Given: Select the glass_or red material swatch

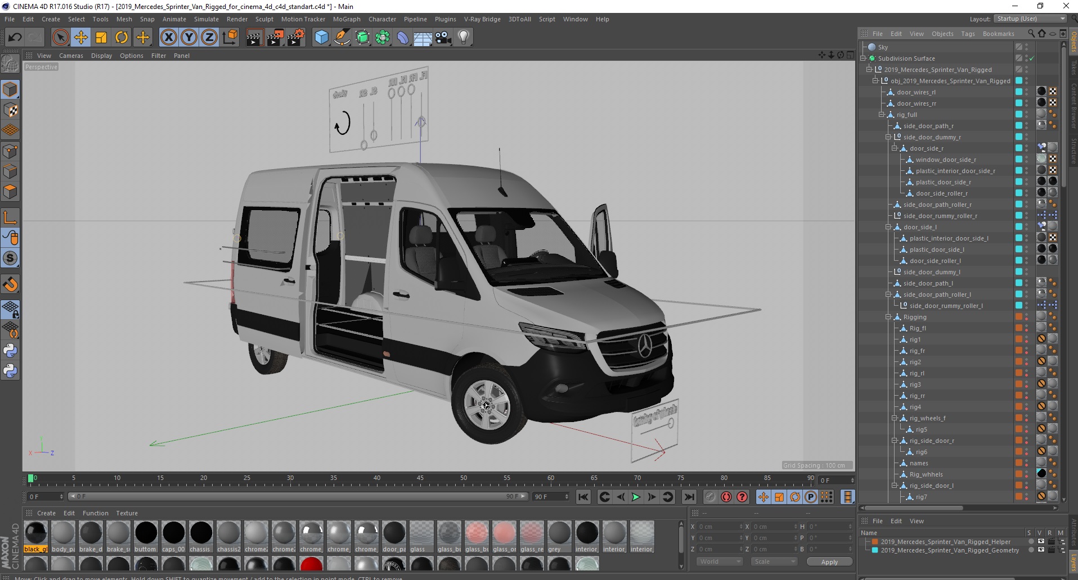Looking at the screenshot, I should [504, 537].
